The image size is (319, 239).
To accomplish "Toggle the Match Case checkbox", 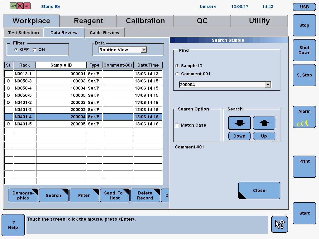I will click(x=177, y=125).
